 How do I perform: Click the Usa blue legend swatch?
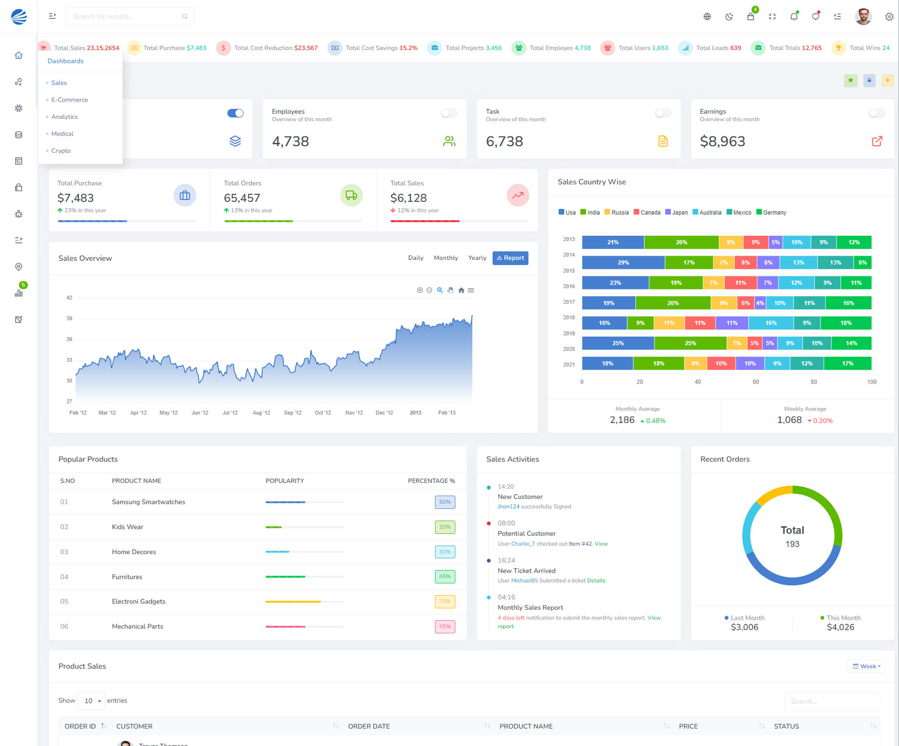[x=561, y=212]
